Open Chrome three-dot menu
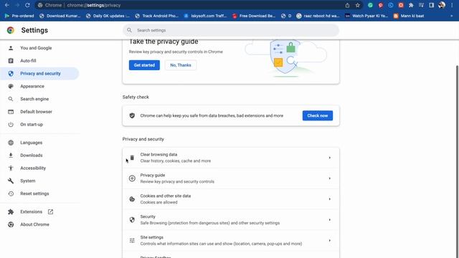The height and width of the screenshot is (258, 459). [x=452, y=5]
